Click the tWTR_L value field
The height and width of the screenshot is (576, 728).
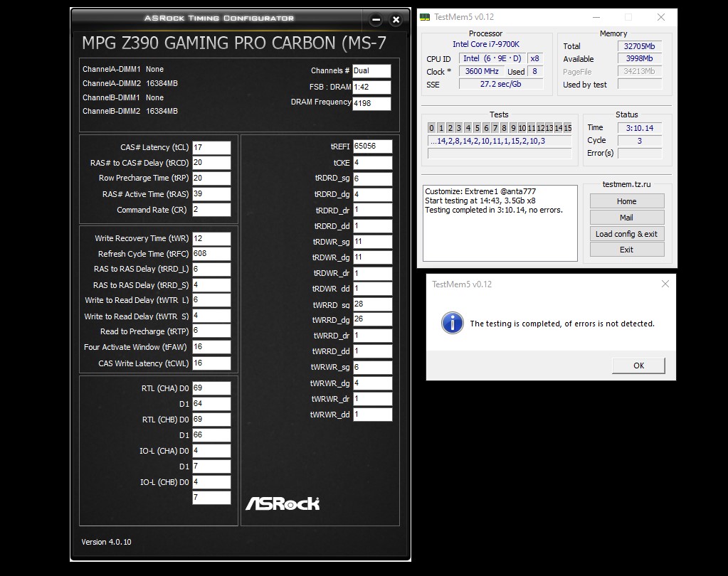pos(212,300)
